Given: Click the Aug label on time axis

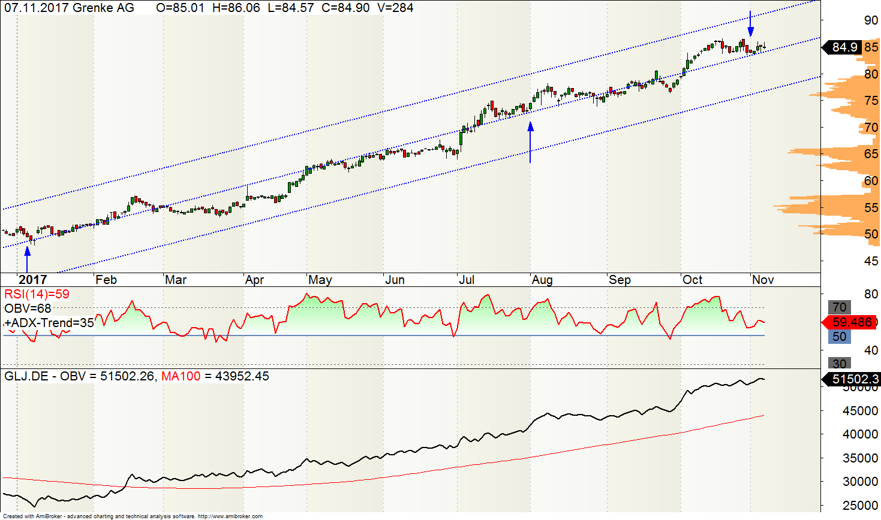Looking at the screenshot, I should (x=542, y=280).
